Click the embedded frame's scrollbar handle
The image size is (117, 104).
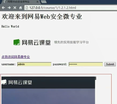95,78
